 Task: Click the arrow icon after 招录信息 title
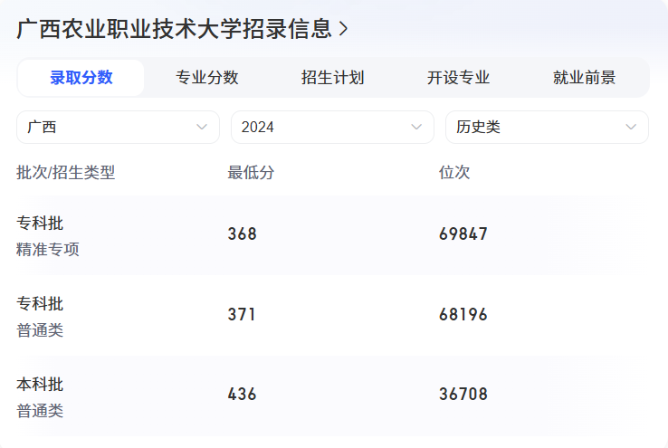point(343,29)
